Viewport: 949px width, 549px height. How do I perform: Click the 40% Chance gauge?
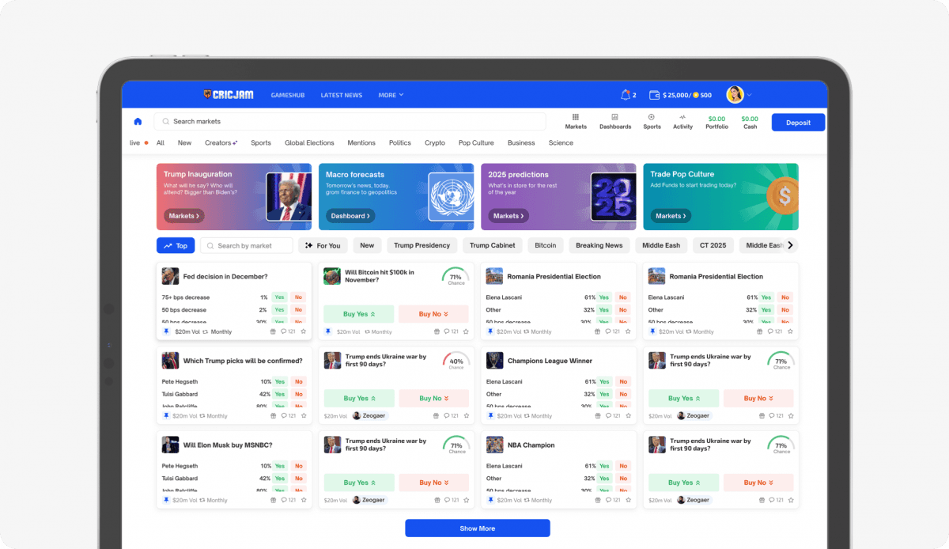[x=456, y=361]
